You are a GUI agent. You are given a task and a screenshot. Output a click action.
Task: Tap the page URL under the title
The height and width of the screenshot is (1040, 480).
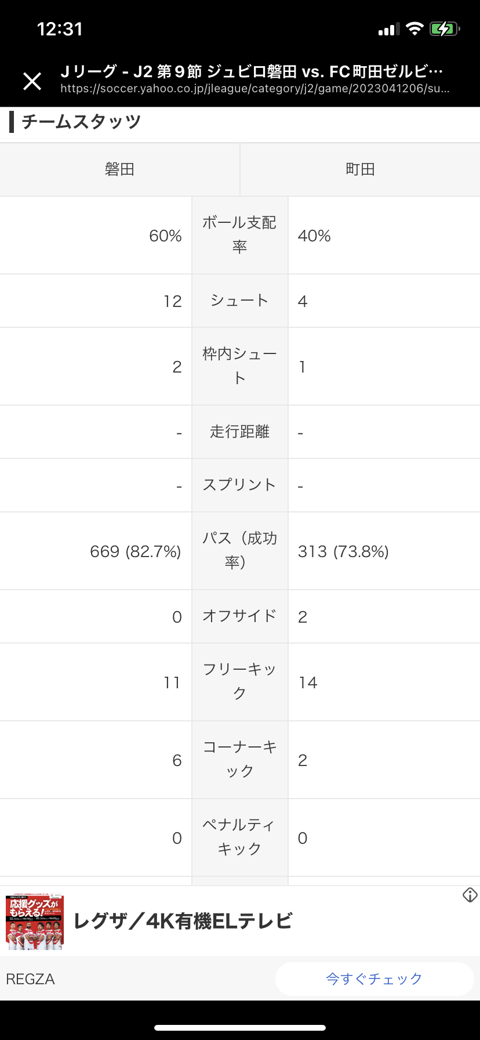(255, 89)
